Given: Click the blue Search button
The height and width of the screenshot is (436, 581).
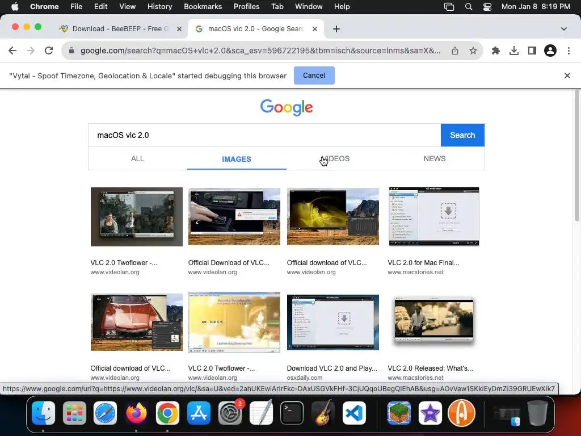Looking at the screenshot, I should [462, 135].
